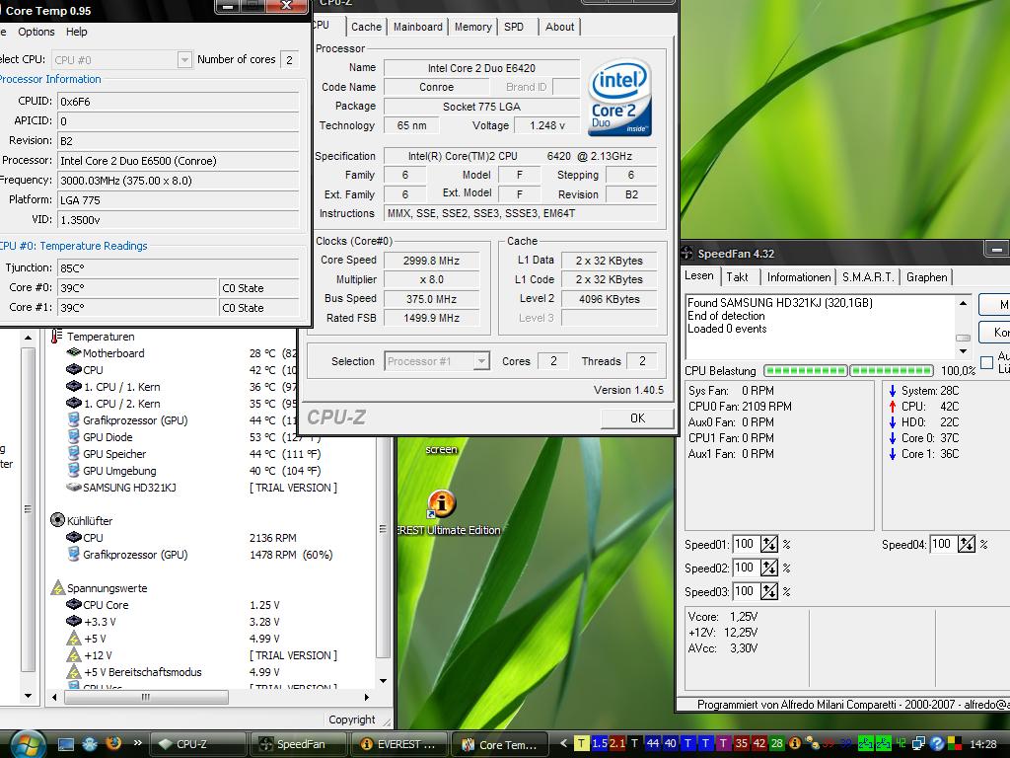Open the S.M.A.R.T. tab in SpeedFan
The height and width of the screenshot is (758, 1010).
[868, 277]
